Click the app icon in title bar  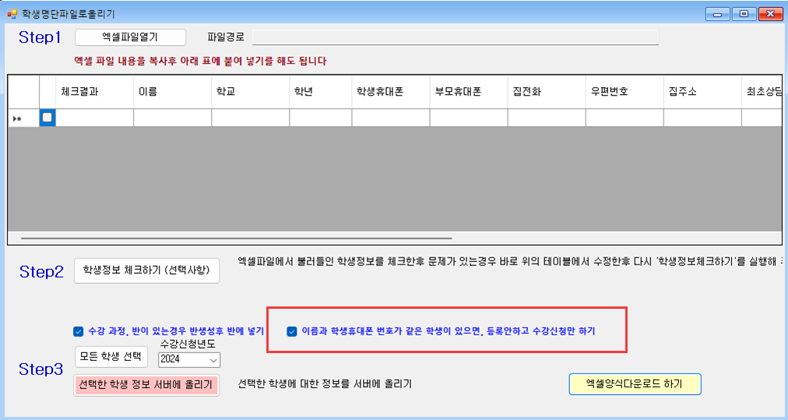[x=12, y=14]
